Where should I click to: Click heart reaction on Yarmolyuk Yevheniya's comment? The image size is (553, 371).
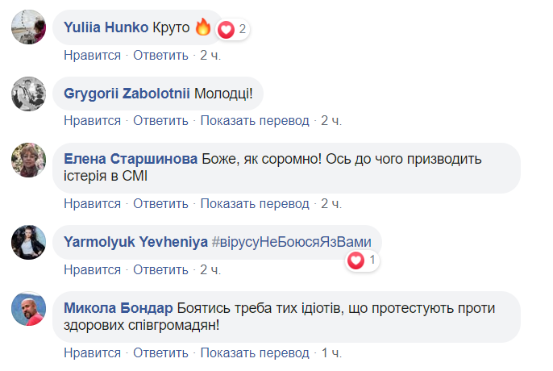tap(355, 261)
